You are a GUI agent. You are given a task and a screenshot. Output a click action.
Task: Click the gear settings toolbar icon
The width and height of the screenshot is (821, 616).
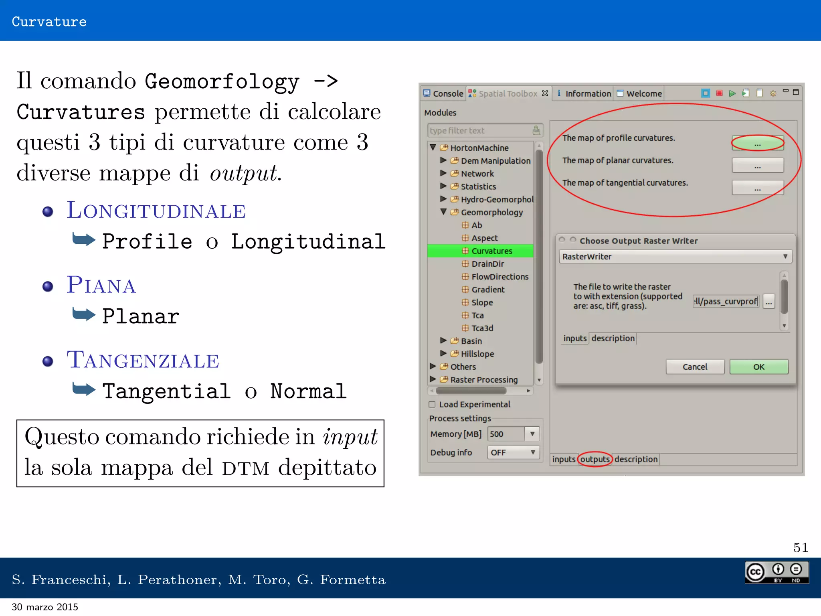773,93
